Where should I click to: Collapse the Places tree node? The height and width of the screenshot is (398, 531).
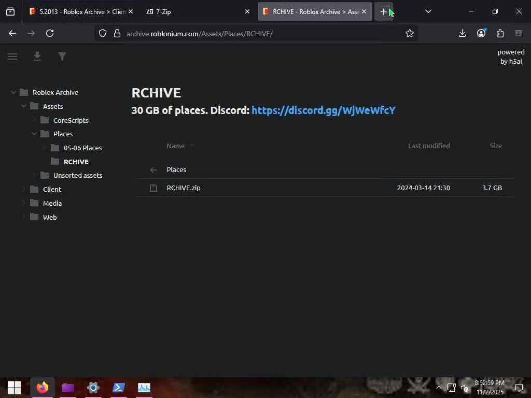[34, 134]
